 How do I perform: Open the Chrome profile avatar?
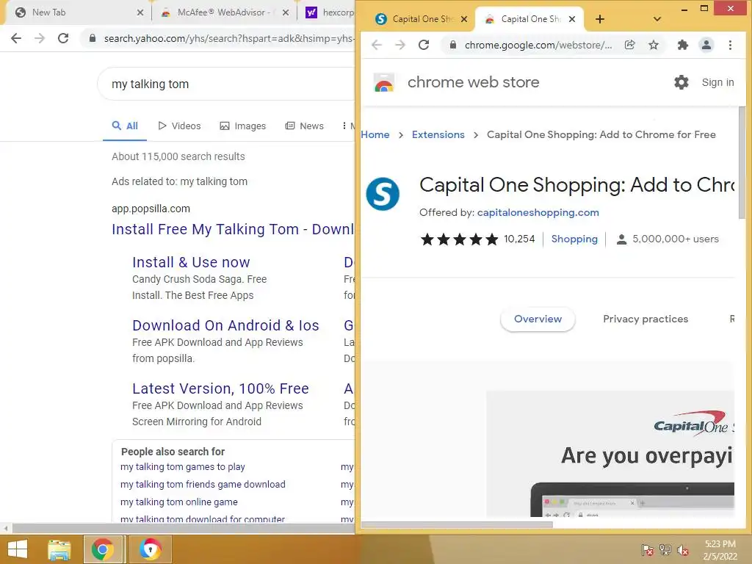tap(706, 45)
